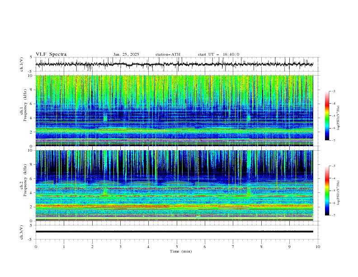Click the "8" tick on ch.1 frequency axis
The width and height of the screenshot is (358, 277).
tap(32, 90)
